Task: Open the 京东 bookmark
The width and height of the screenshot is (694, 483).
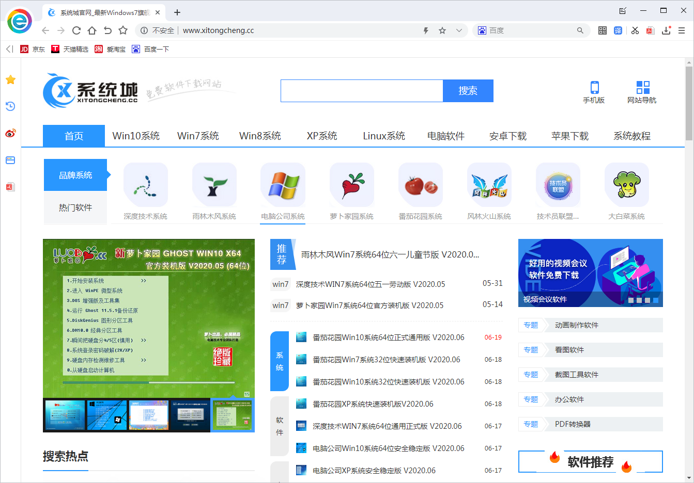Action: point(33,49)
